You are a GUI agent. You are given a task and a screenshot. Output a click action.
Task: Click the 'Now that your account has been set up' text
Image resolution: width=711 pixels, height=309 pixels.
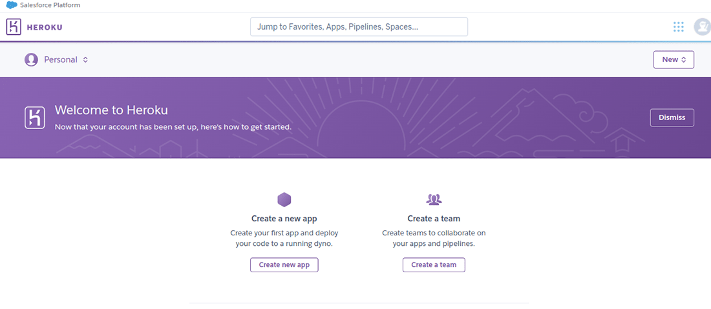click(173, 127)
